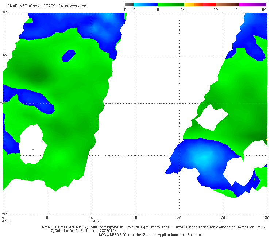Click the 'Data buffer is 24 hrs' note
270x237 pixels.
tap(84, 231)
